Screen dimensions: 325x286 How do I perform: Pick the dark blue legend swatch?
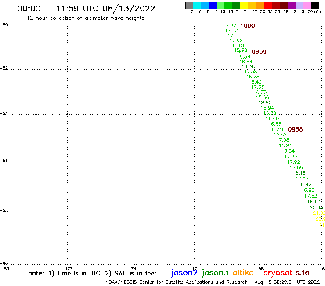pos(213,5)
